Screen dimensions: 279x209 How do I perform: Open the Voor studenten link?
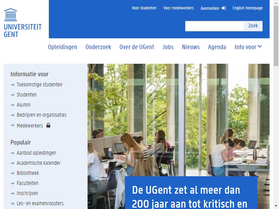[x=144, y=8]
